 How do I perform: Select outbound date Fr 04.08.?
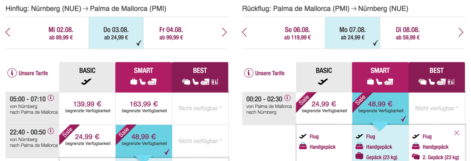tap(171, 33)
